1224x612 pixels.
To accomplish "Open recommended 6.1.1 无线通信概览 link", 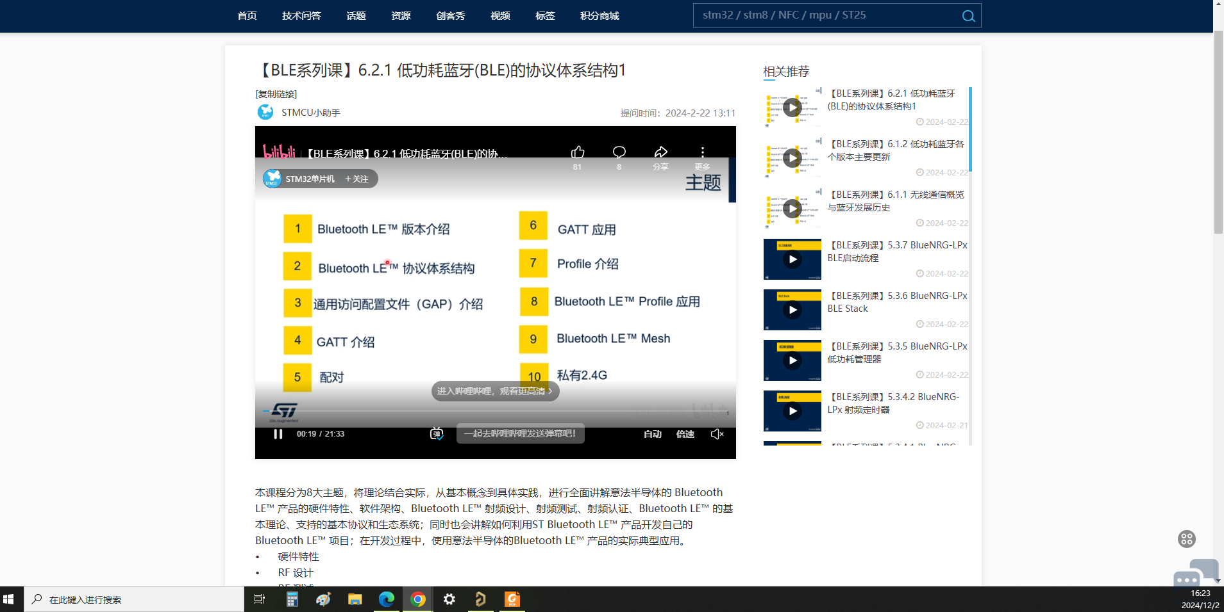I will [896, 201].
